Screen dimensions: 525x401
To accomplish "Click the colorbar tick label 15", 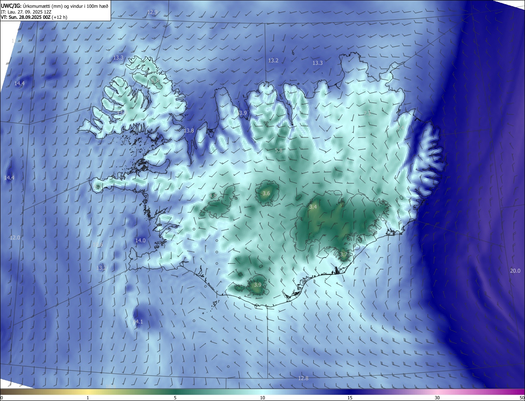I will coord(350,398).
